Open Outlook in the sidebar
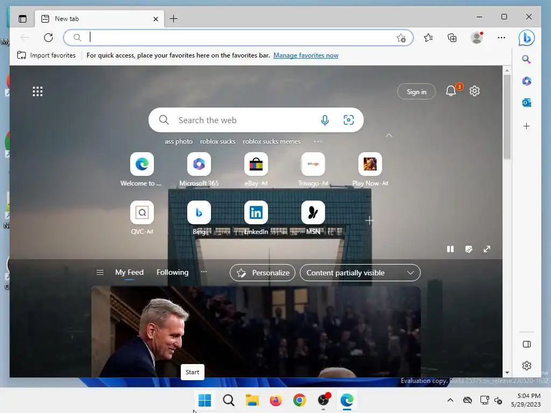551x413 pixels. tap(526, 103)
